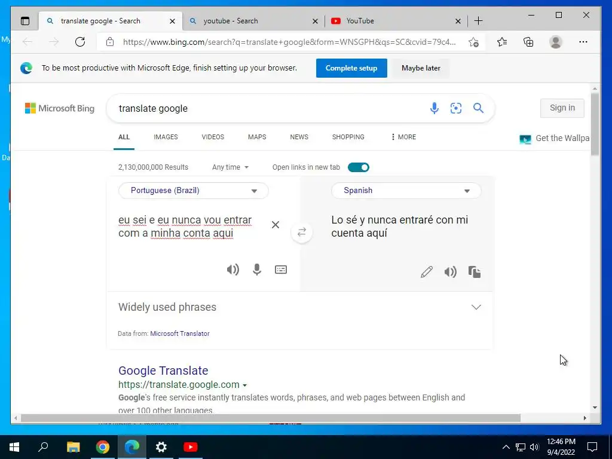Open YouTube app from taskbar

191,447
